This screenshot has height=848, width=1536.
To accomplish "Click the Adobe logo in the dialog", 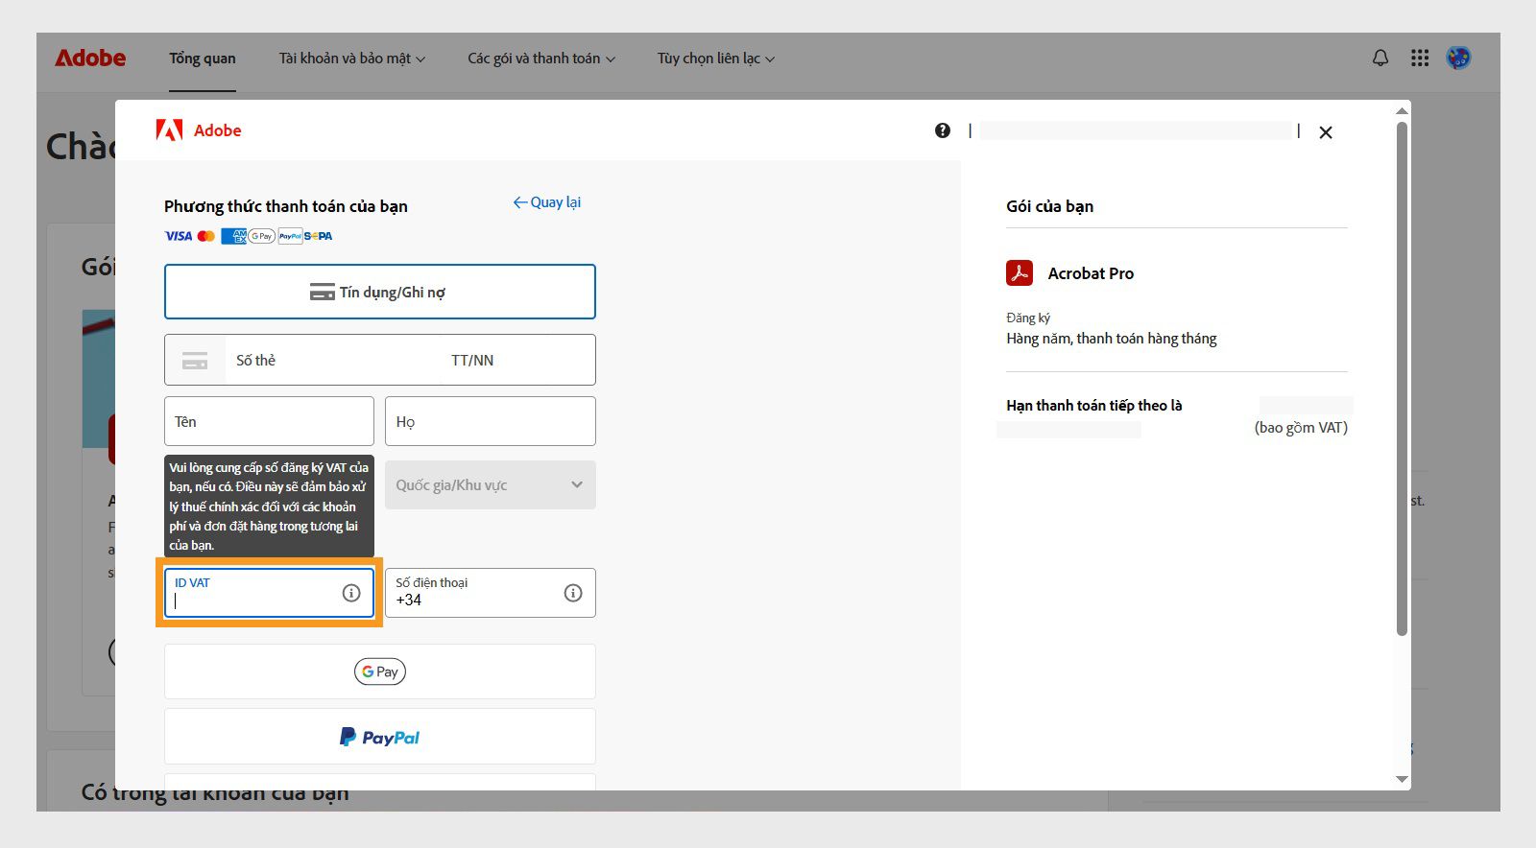I will coord(199,130).
